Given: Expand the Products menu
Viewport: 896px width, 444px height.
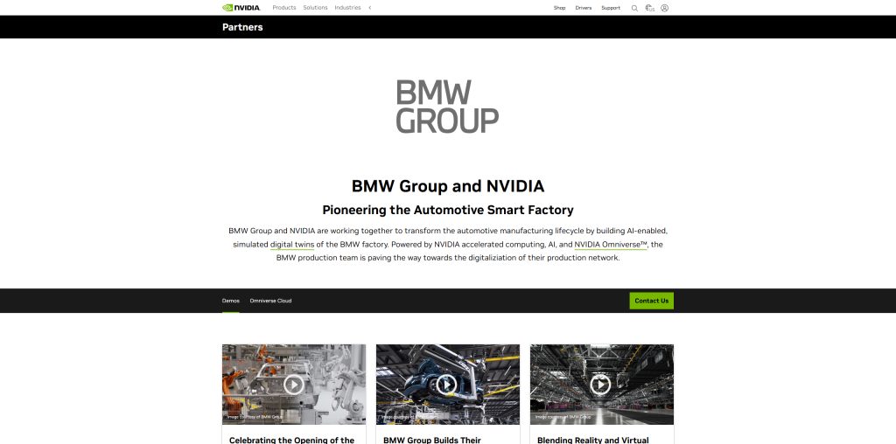Looking at the screenshot, I should pyautogui.click(x=284, y=7).
